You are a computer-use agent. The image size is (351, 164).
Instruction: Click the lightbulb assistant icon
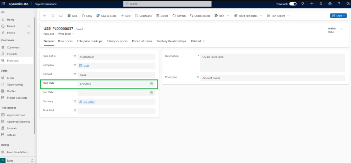click(x=303, y=4)
